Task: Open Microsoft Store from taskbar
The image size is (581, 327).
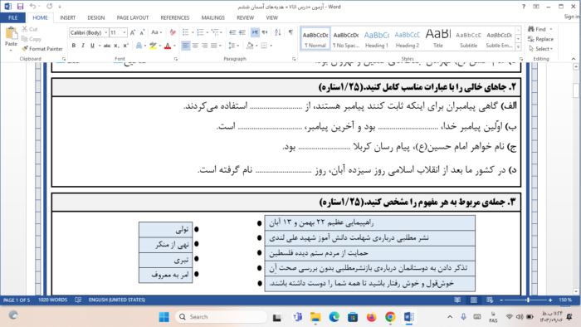Action: coord(353,317)
